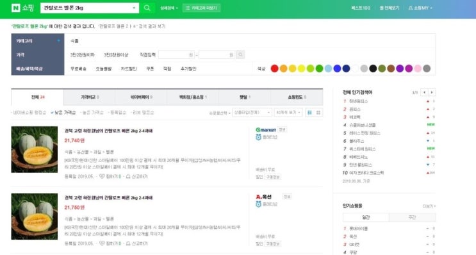Click the heart 찜하기 icon for Gmarket item
Screen dimensions: 476x255
pos(102,176)
